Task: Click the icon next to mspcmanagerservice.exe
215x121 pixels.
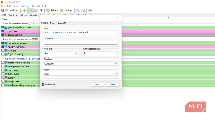Action: (x=6, y=43)
